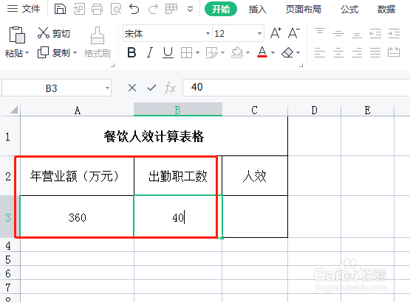
Task: Apply the red font color A
Action: click(262, 52)
